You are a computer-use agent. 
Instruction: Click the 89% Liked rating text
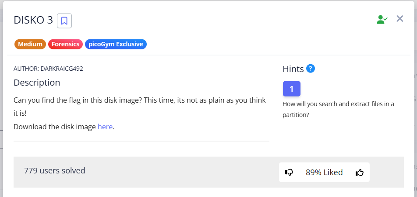pyautogui.click(x=324, y=172)
